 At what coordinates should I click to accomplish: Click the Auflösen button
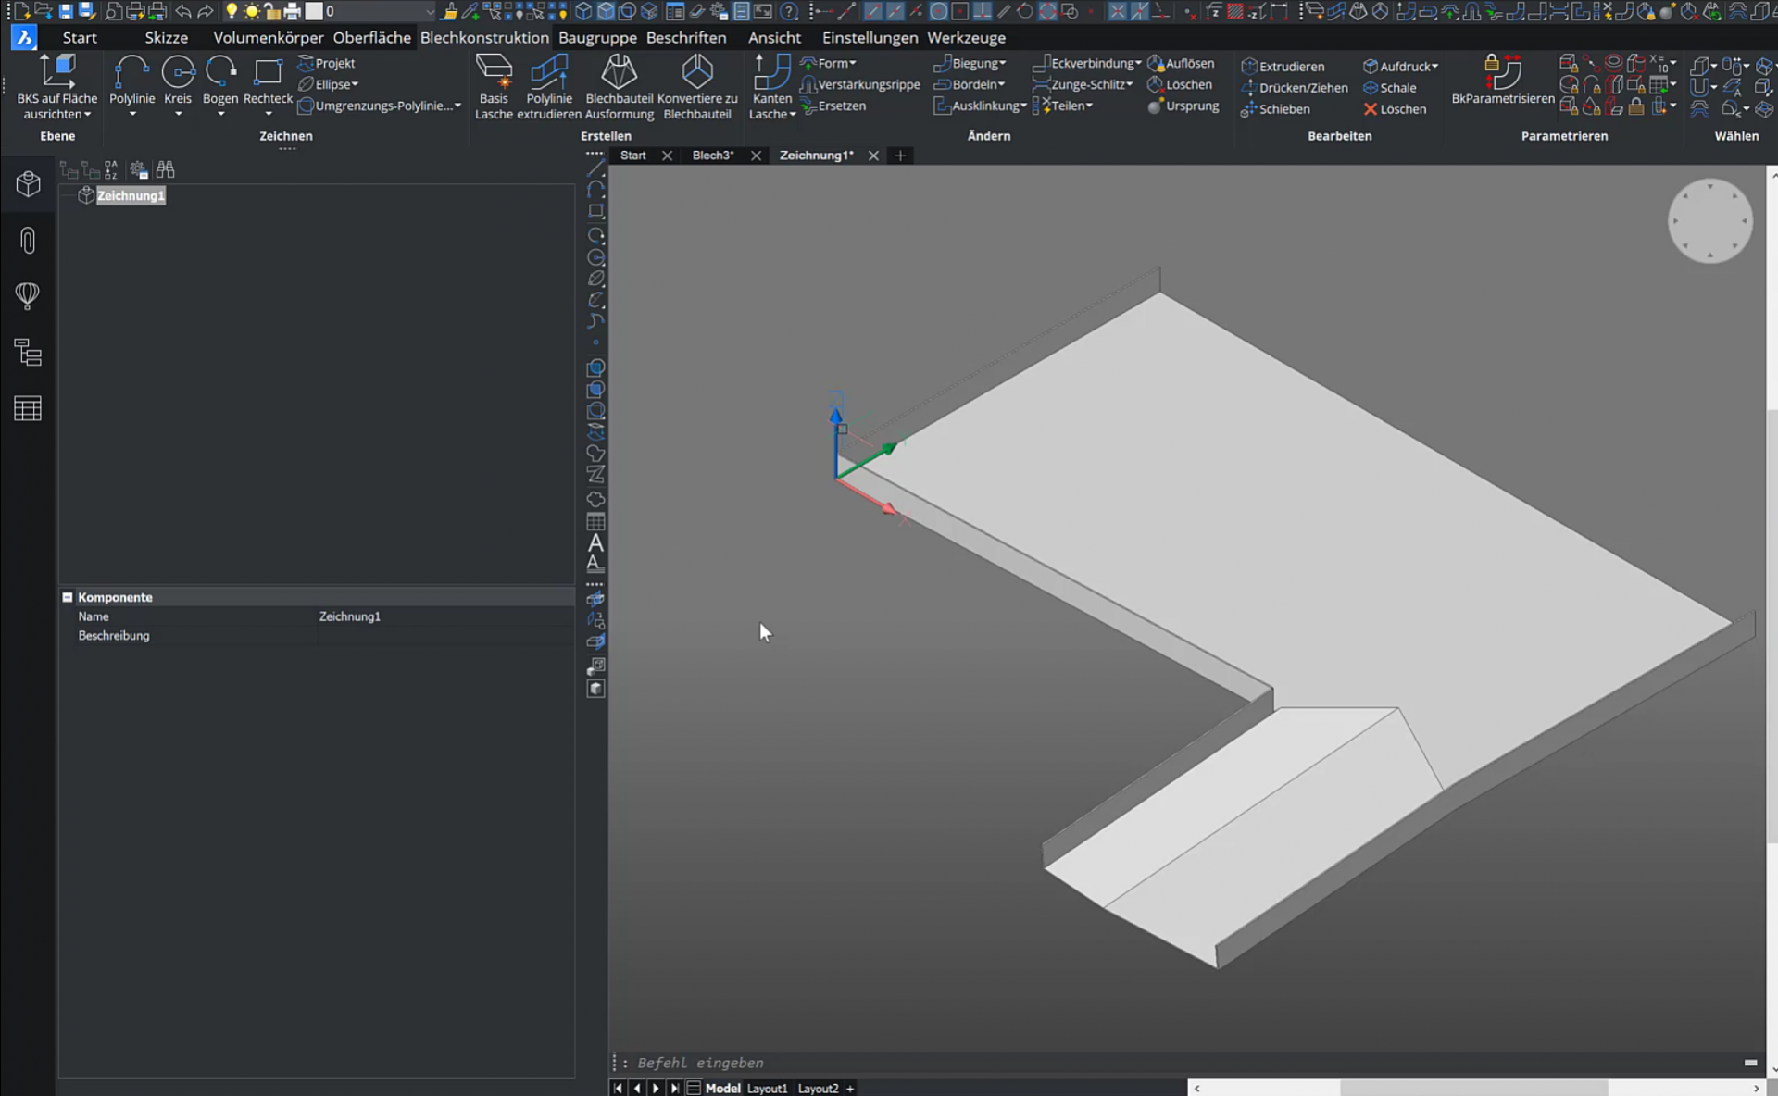coord(1181,63)
